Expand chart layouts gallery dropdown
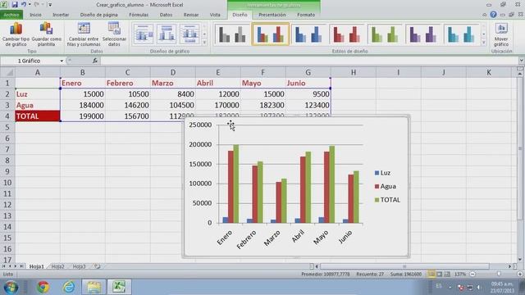 coord(204,43)
